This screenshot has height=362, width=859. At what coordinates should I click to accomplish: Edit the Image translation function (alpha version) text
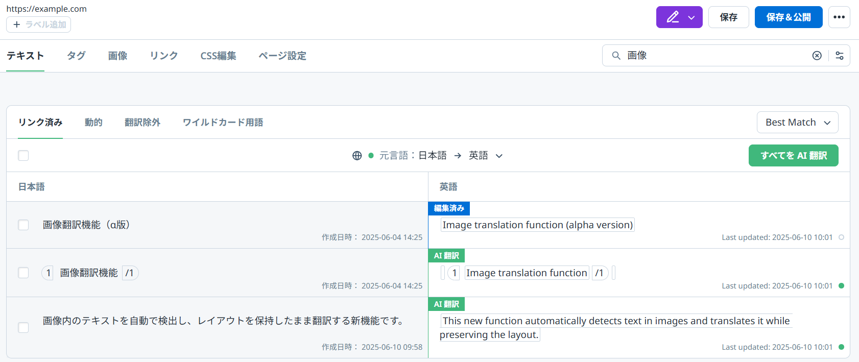click(537, 225)
